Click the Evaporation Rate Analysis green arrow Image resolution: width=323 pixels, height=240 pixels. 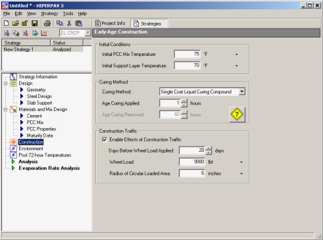(x=13, y=168)
